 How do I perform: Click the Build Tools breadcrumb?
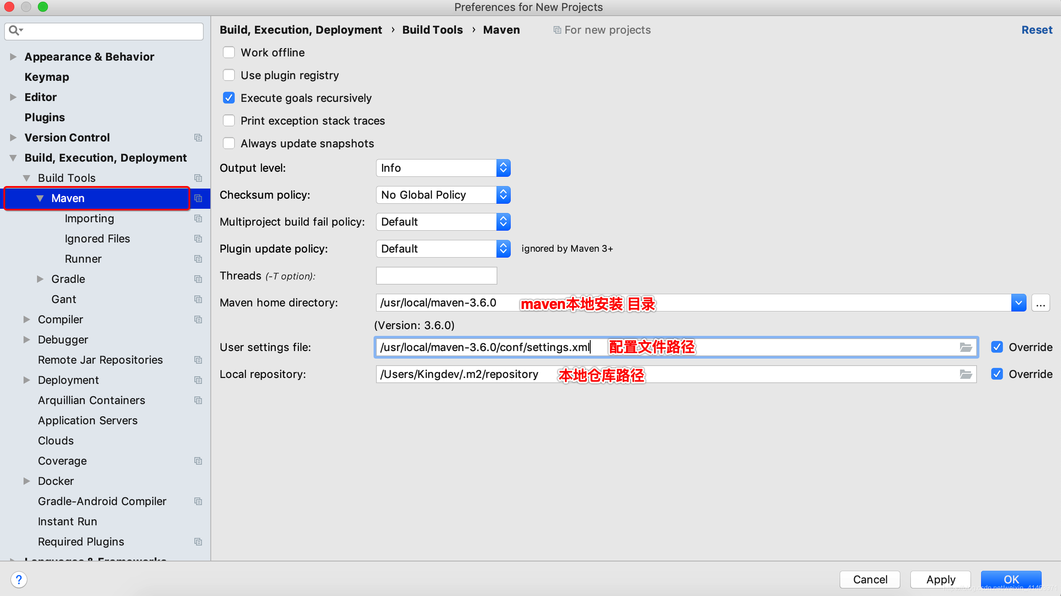coord(432,30)
